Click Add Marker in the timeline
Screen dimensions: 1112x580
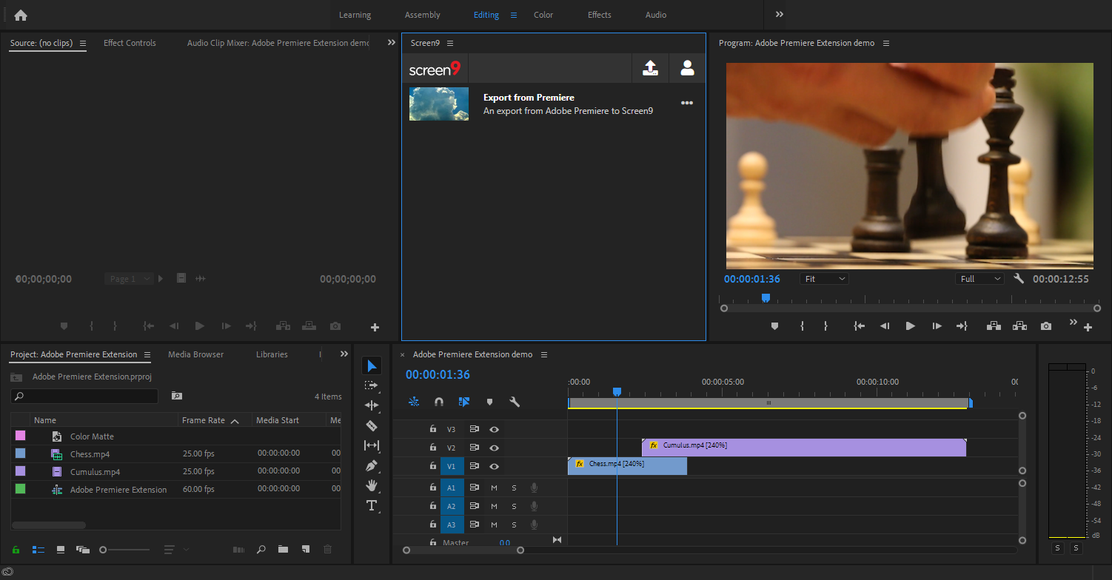click(x=489, y=402)
